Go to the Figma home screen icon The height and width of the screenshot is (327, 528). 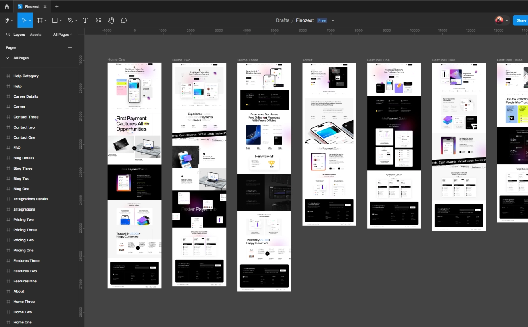tap(6, 6)
